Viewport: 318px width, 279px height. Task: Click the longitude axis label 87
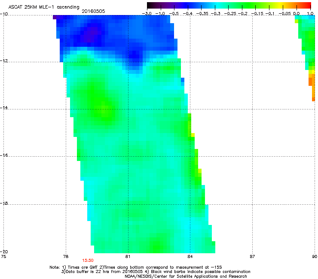point(252,257)
